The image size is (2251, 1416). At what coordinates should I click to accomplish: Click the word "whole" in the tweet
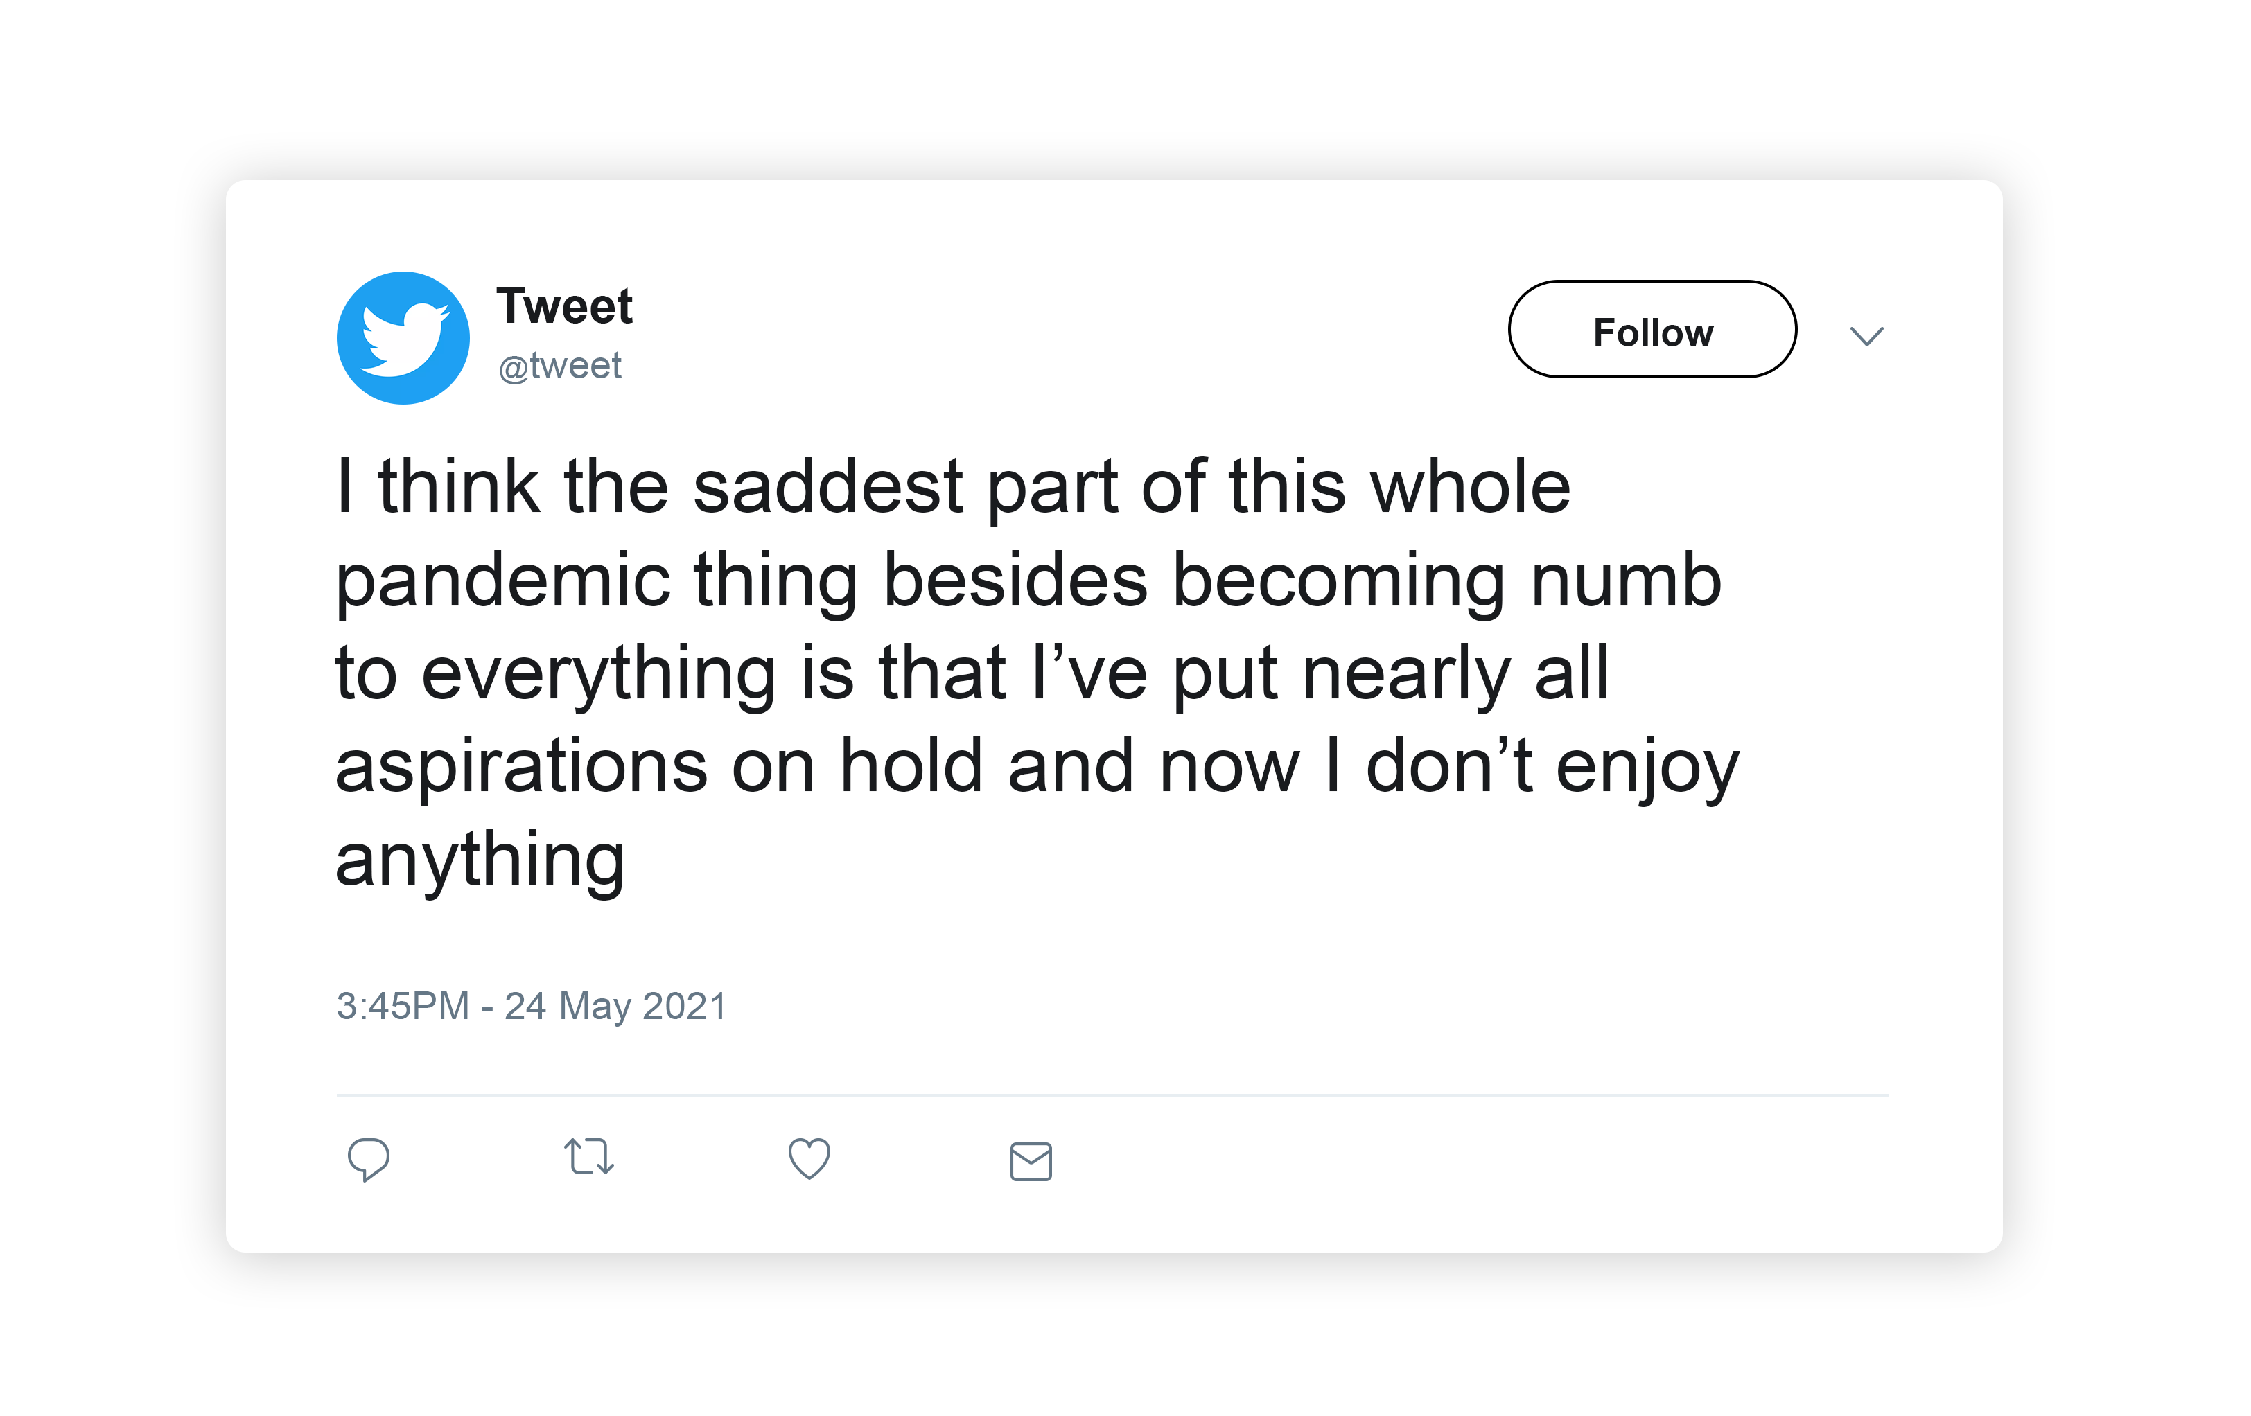[1471, 487]
